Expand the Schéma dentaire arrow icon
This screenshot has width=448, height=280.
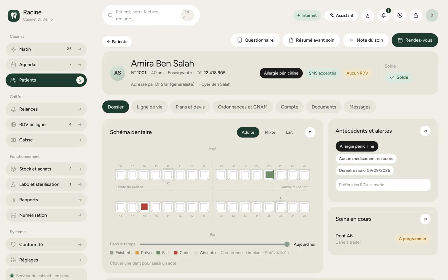pos(310,132)
